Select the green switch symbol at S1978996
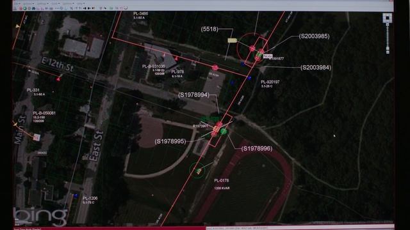 pos(224,131)
